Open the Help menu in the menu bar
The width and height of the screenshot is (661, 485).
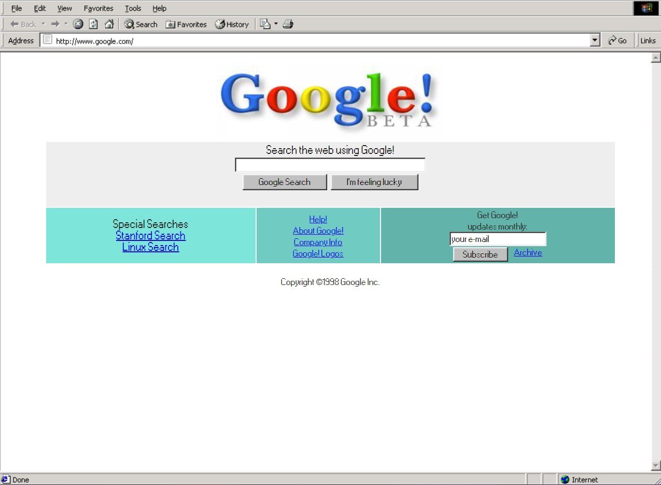point(160,8)
